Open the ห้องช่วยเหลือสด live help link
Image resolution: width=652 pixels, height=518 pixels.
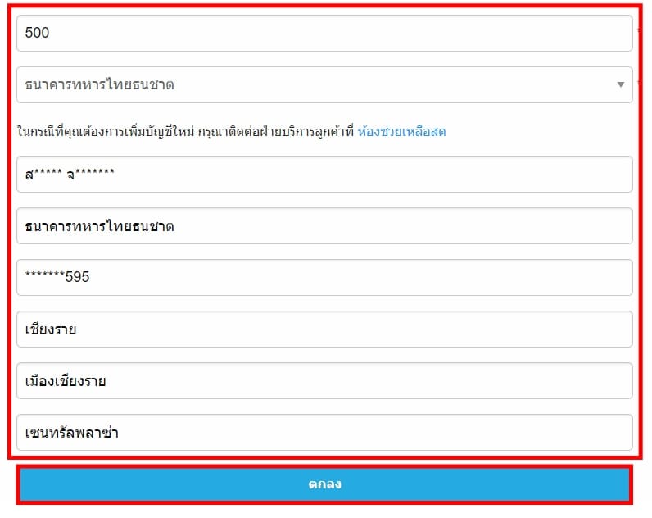click(x=401, y=132)
